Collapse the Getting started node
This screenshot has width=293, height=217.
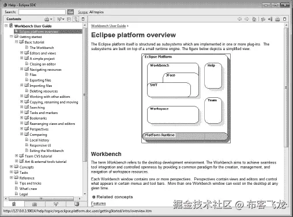coord(11,36)
